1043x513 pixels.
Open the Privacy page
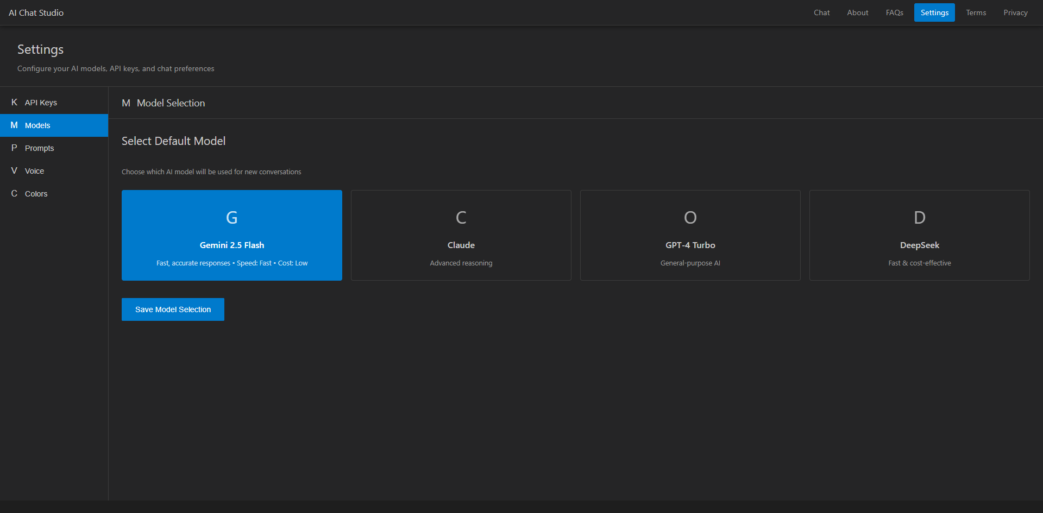[x=1015, y=12]
